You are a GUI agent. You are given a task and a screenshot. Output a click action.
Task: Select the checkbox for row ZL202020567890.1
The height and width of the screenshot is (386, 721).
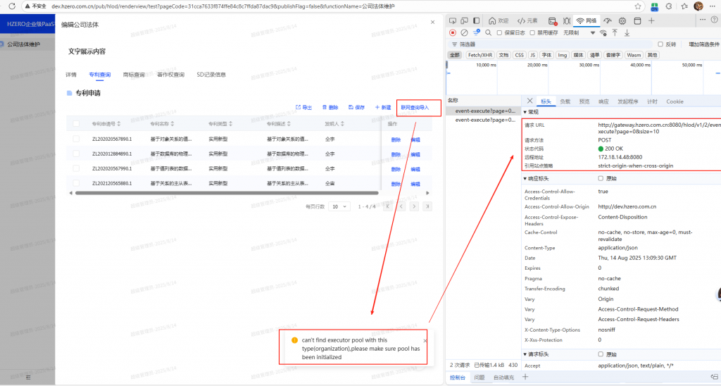point(76,139)
